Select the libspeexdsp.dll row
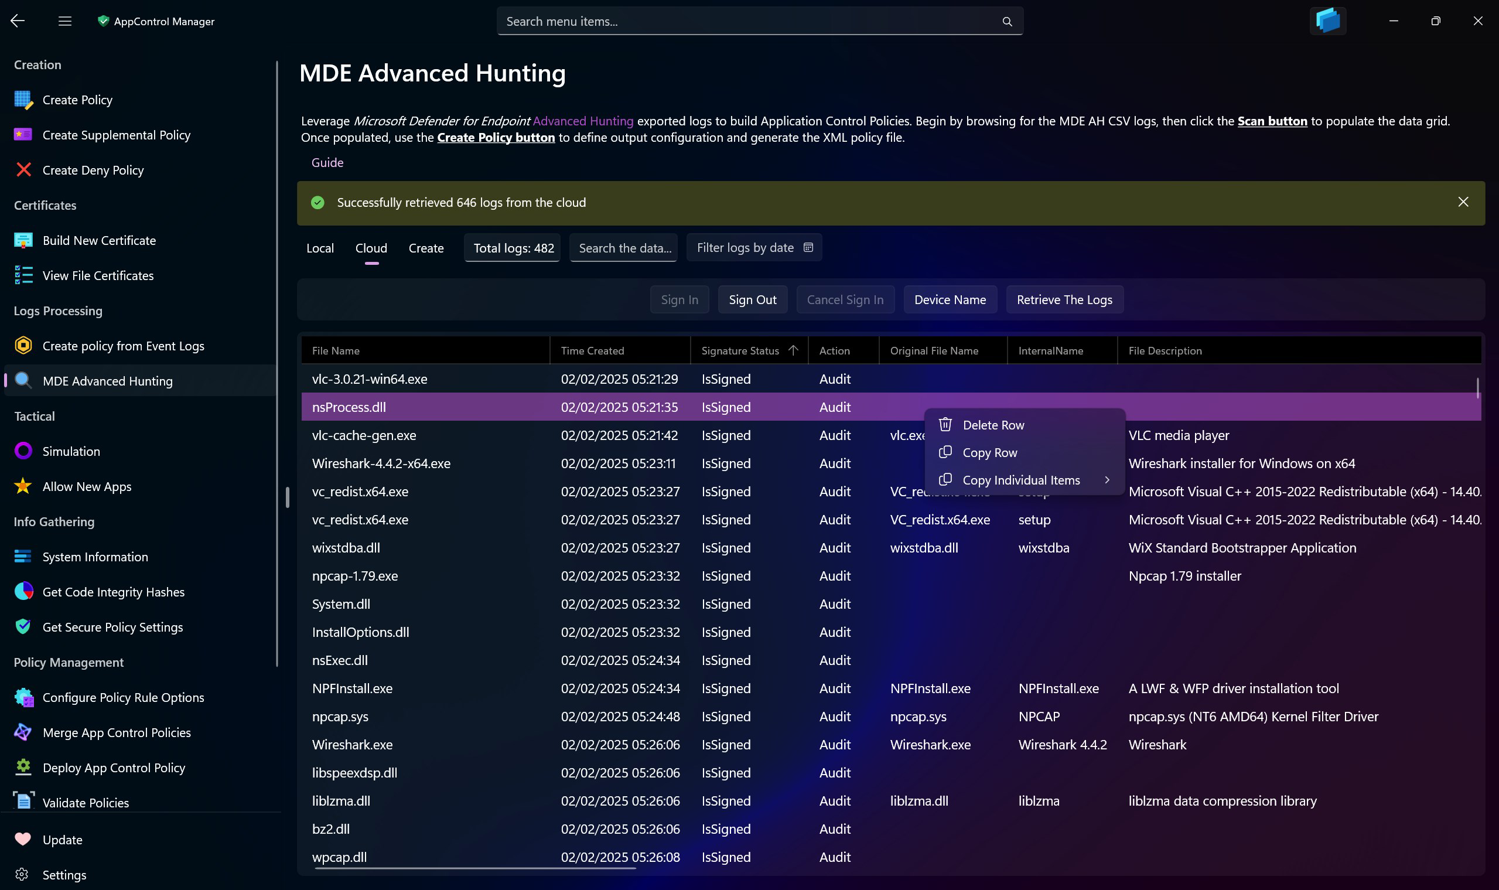Image resolution: width=1499 pixels, height=890 pixels. [891, 772]
